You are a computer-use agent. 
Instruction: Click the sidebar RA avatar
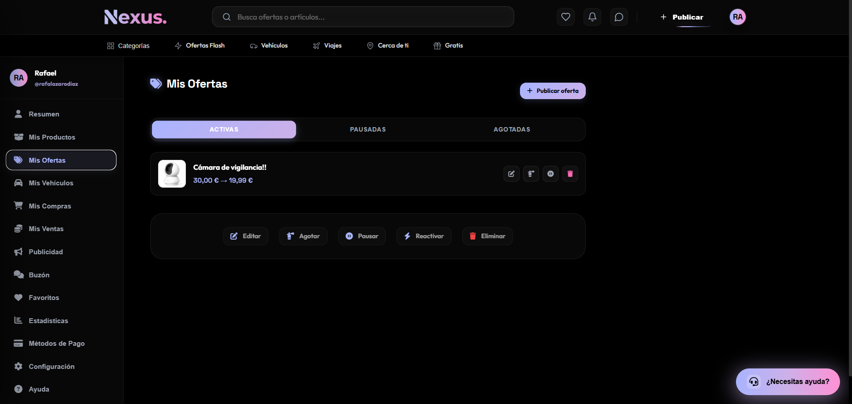pos(19,78)
